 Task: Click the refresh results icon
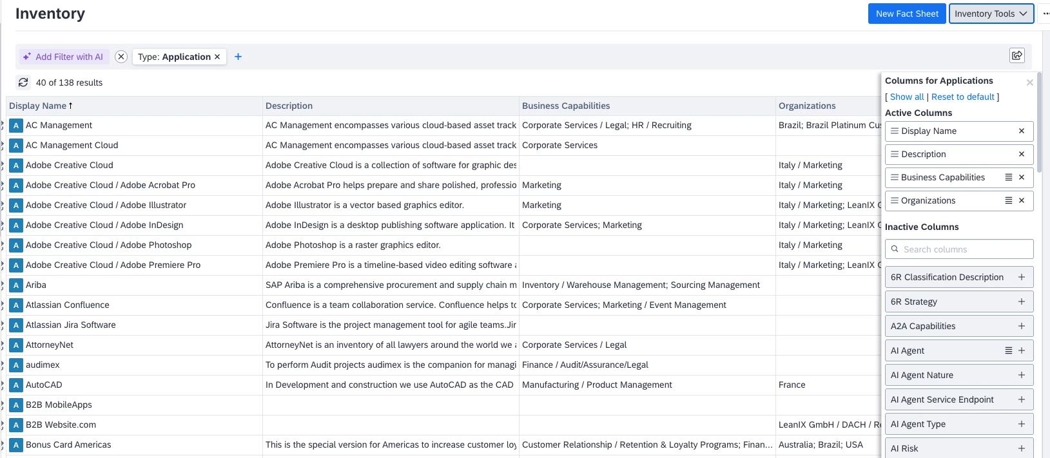[23, 82]
